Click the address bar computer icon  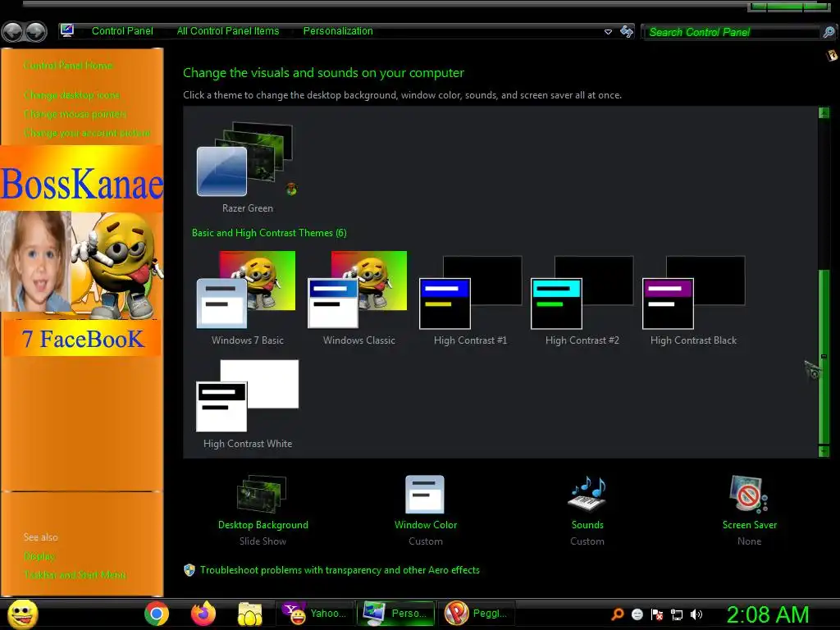[x=67, y=30]
